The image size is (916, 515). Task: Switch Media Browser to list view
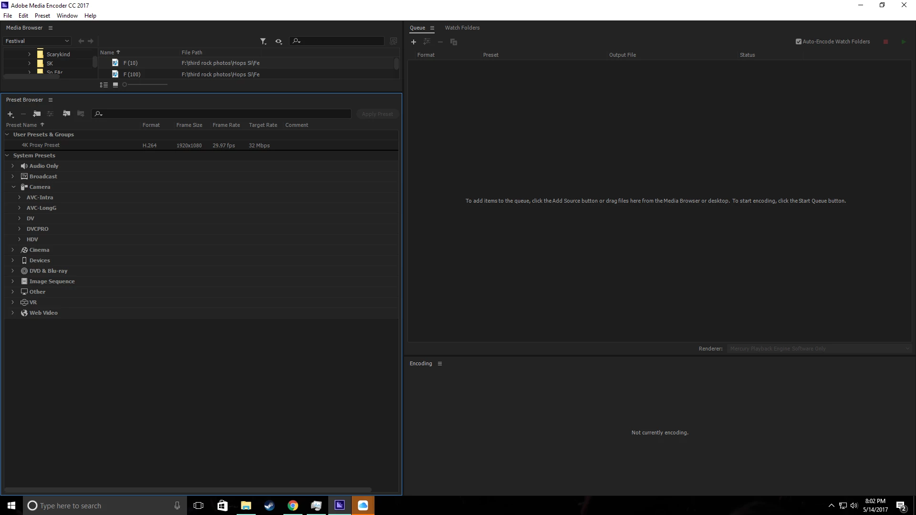[x=104, y=85]
